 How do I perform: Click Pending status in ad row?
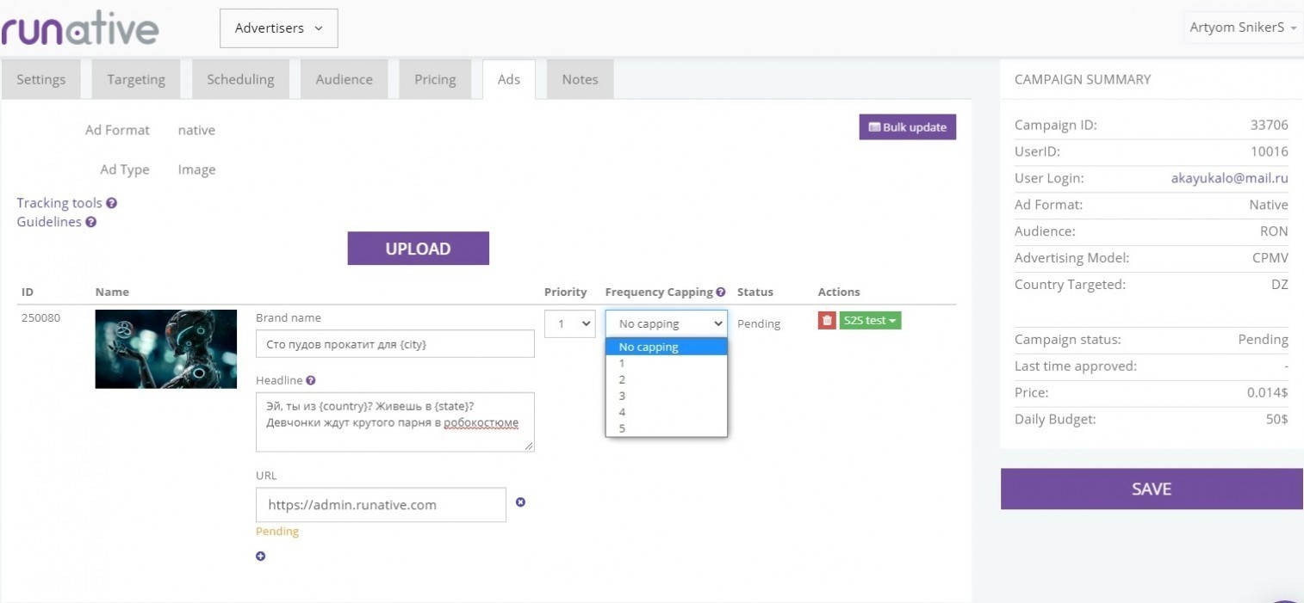tap(759, 323)
